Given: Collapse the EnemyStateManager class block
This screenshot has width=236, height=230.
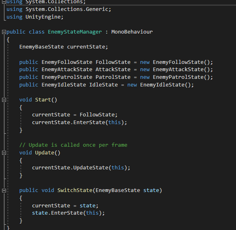Looking at the screenshot, I should click(x=4, y=32).
